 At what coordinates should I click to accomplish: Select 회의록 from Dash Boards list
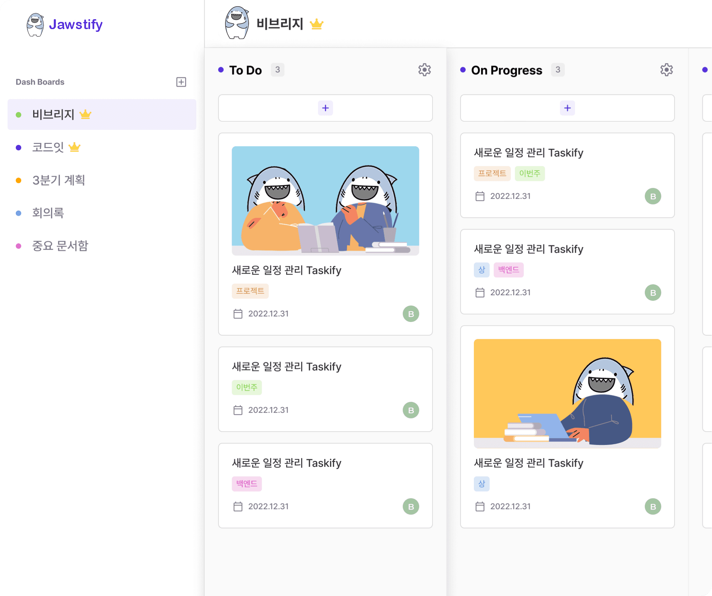[x=49, y=213]
